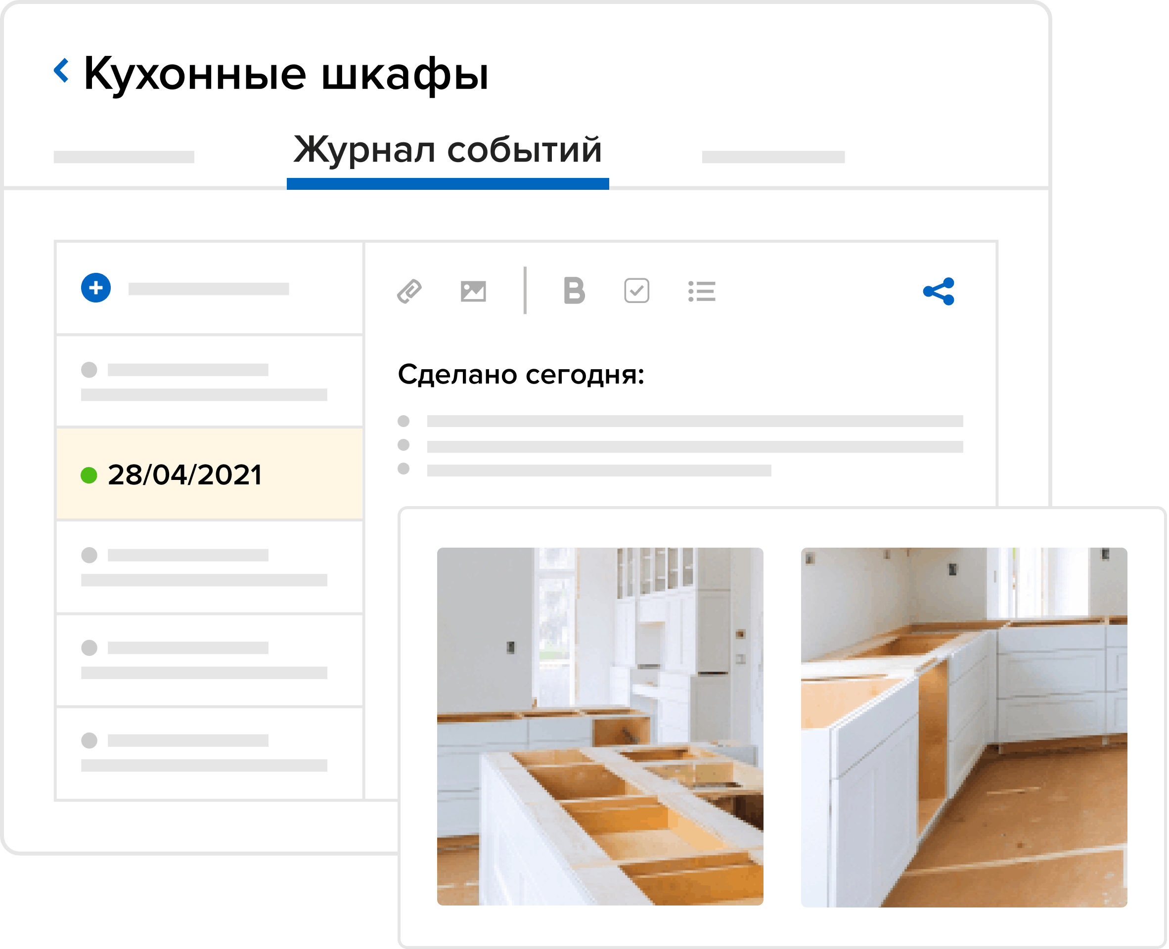
Task: Toggle bold text formatting
Action: 574,290
